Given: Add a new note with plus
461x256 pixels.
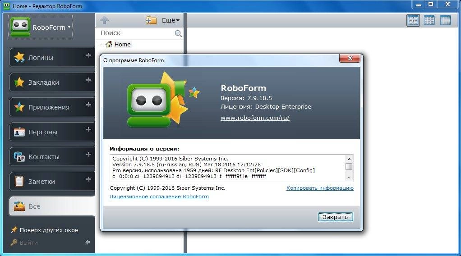Looking at the screenshot, I should [x=88, y=179].
